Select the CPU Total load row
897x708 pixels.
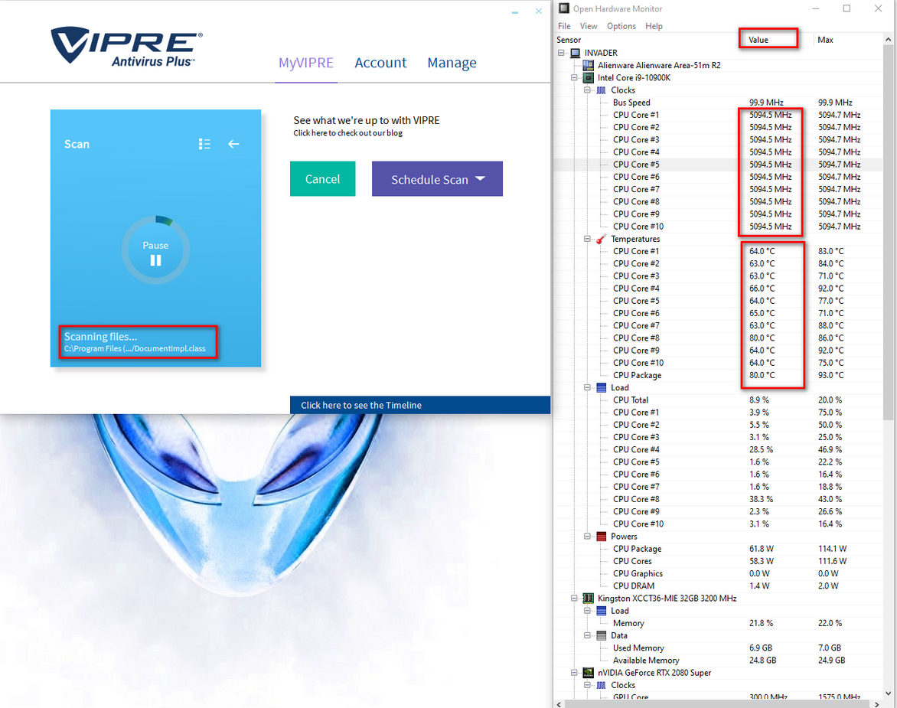click(x=718, y=400)
